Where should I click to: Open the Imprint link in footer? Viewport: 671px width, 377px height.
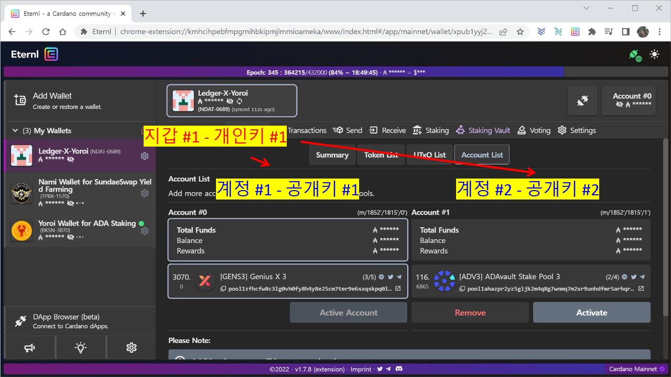361,369
